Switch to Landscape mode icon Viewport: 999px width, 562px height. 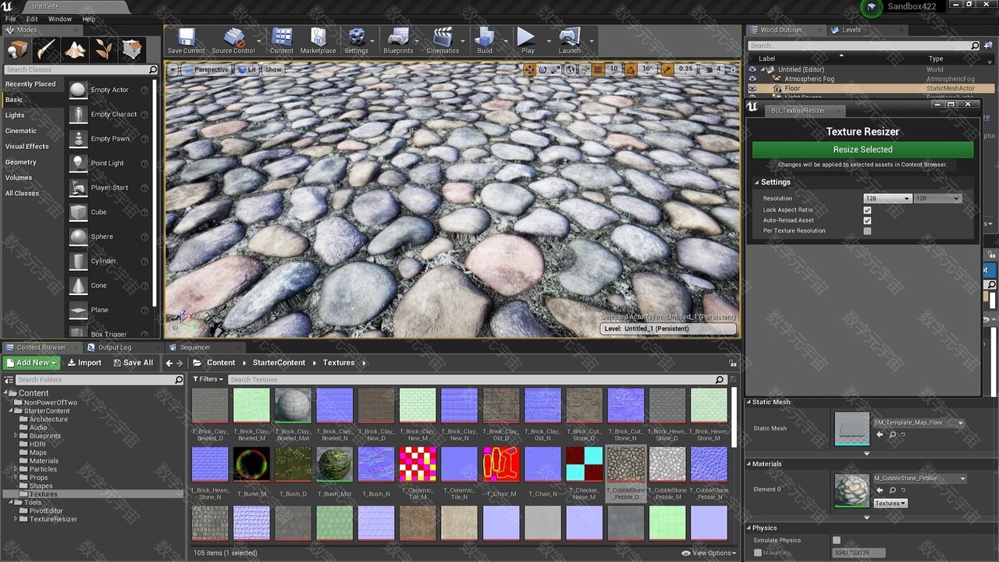point(75,49)
